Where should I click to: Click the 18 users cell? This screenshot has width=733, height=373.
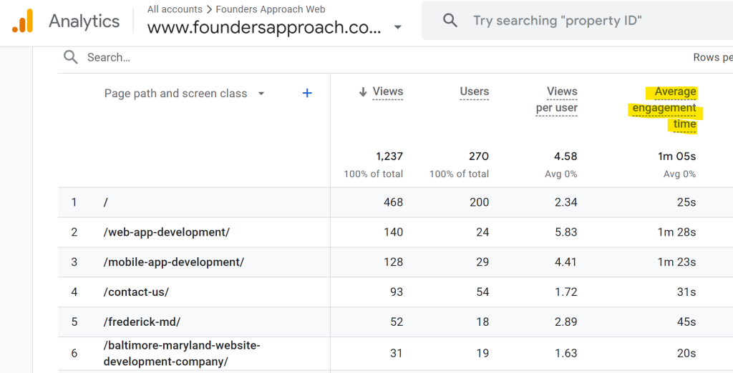(x=482, y=322)
